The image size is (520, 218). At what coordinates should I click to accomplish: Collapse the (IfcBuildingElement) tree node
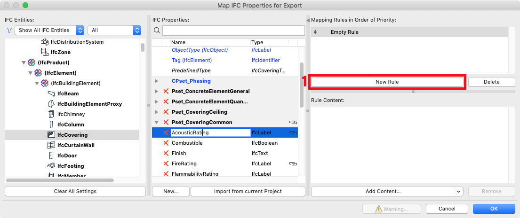[37, 83]
